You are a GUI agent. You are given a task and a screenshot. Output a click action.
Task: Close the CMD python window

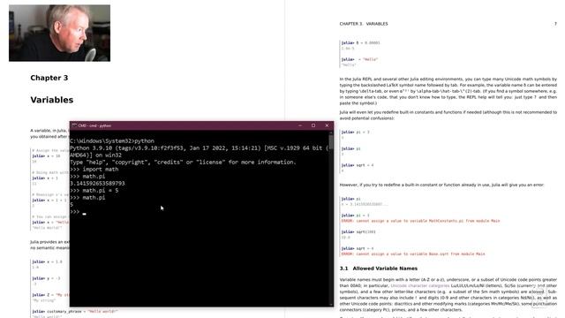pyautogui.click(x=327, y=125)
